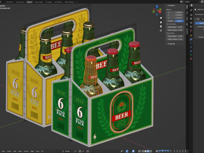Open the Particles properties tab icon
This screenshot has height=153, width=204.
(191, 43)
